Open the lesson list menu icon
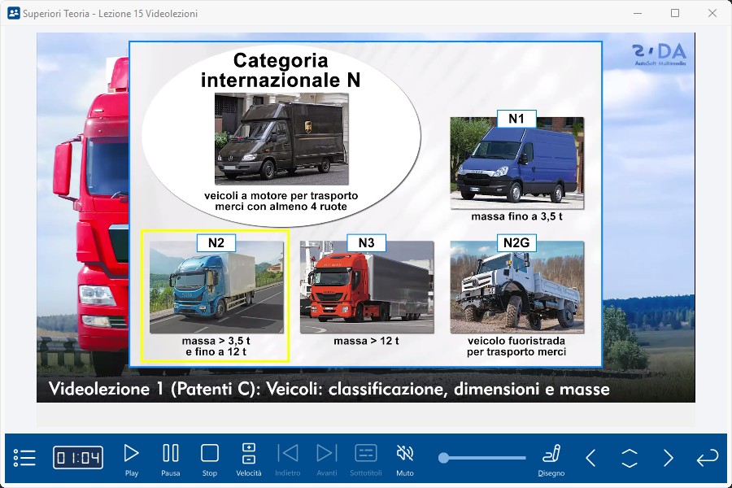The image size is (732, 488). [x=25, y=458]
